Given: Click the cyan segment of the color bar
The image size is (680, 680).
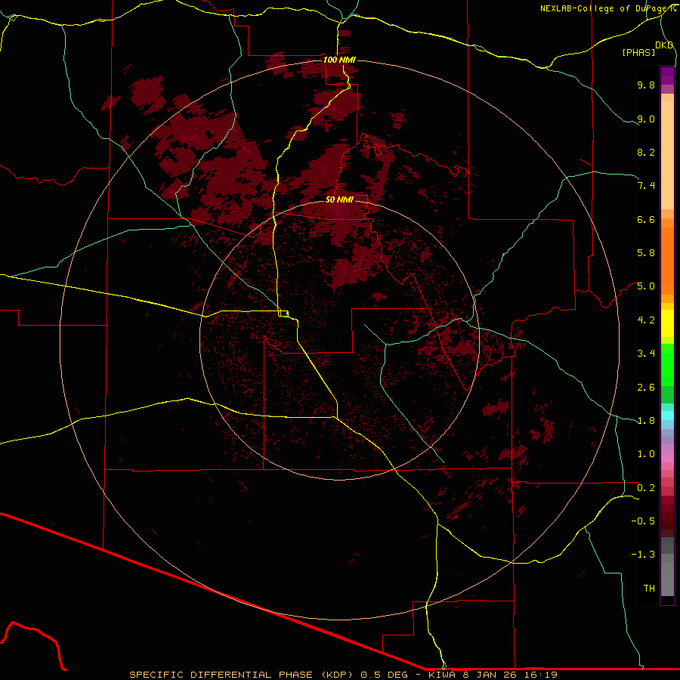Looking at the screenshot, I should tap(667, 416).
